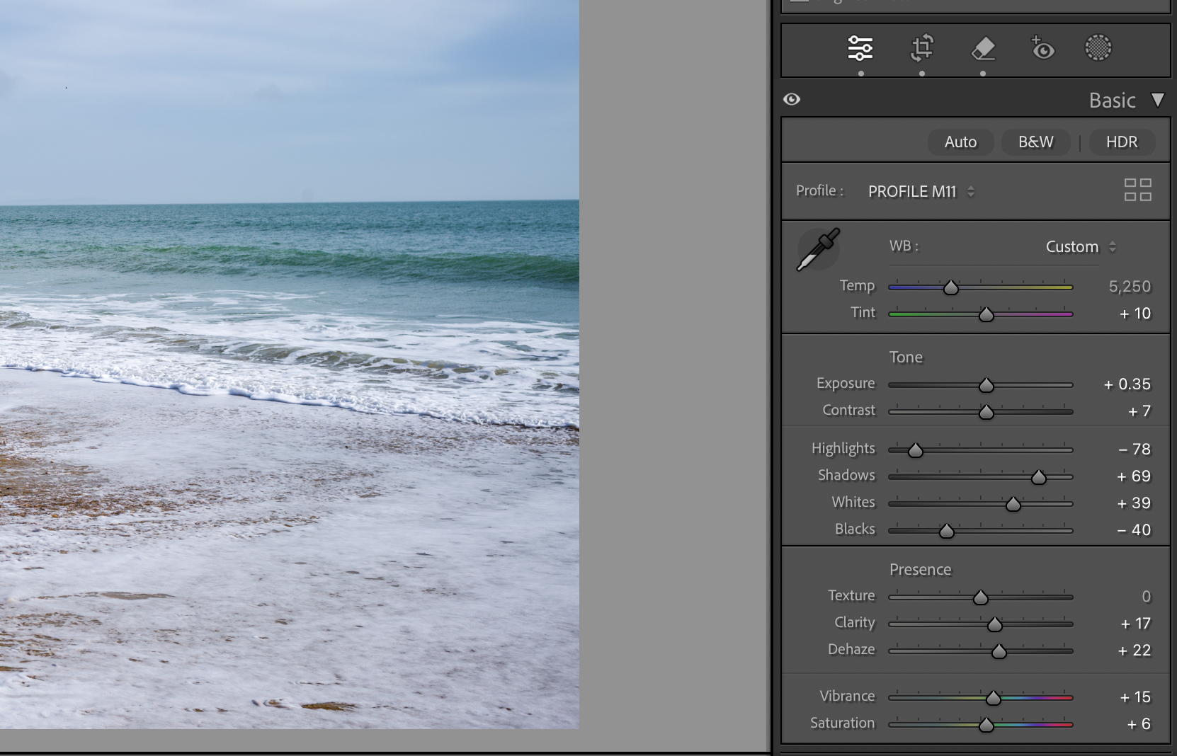Viewport: 1177px width, 756px height.
Task: Switch to B&W treatment
Action: click(1035, 142)
